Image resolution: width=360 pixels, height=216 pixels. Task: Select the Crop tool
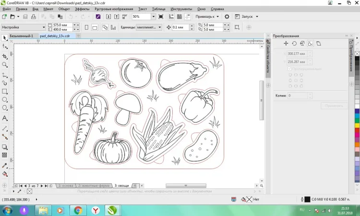5,56
